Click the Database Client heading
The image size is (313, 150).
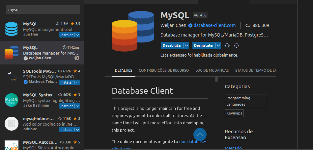[142, 91]
